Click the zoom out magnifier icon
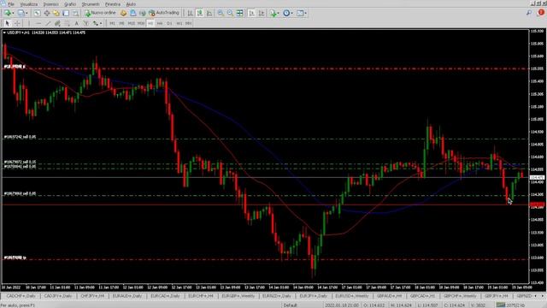Image resolution: width=547 pixels, height=308 pixels. [x=230, y=14]
